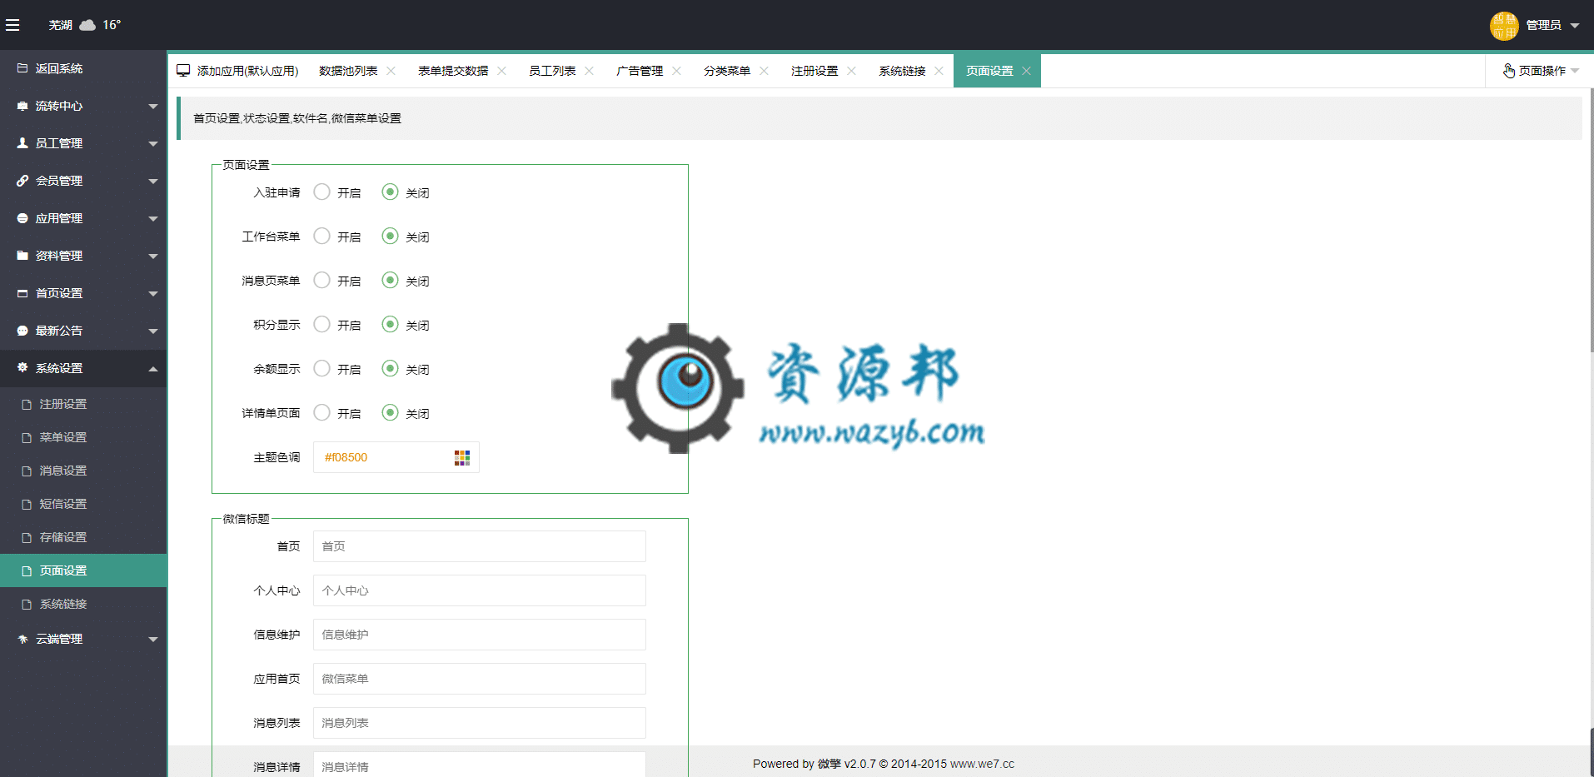Viewport: 1594px width, 777px height.
Task: Click the 应用管理 sidebar icon
Action: click(22, 218)
